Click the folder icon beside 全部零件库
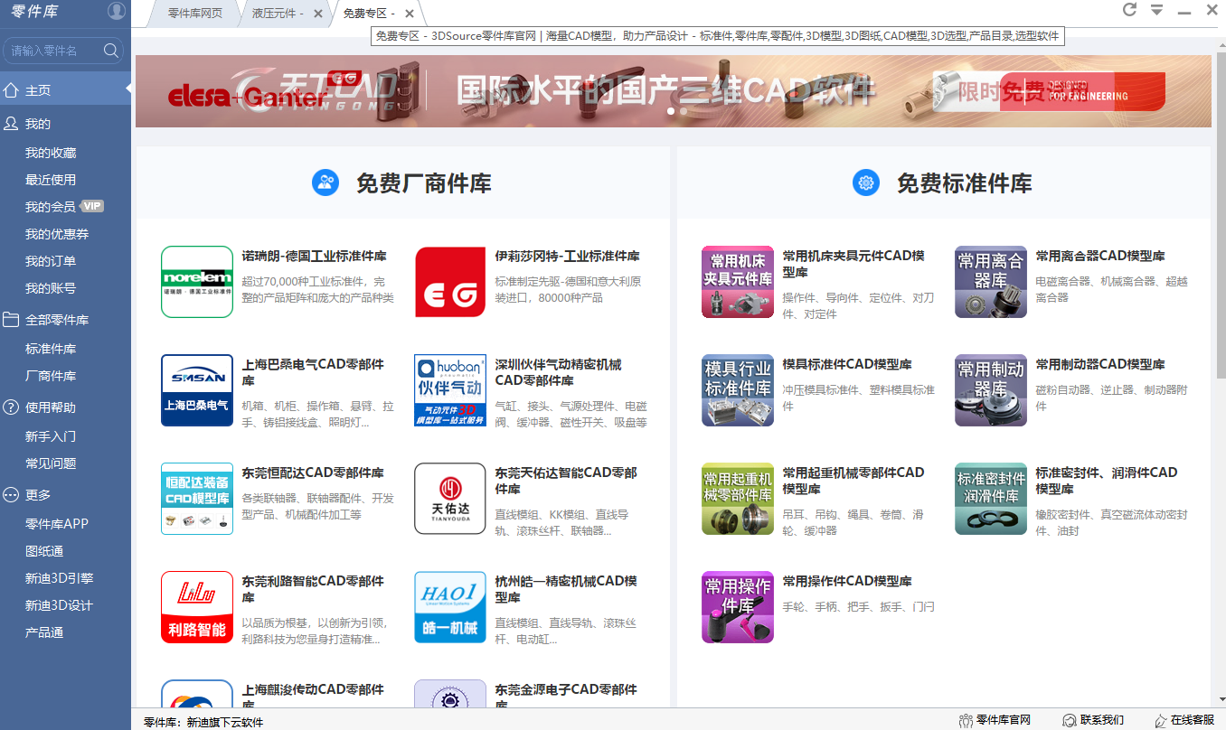 pyautogui.click(x=11, y=320)
